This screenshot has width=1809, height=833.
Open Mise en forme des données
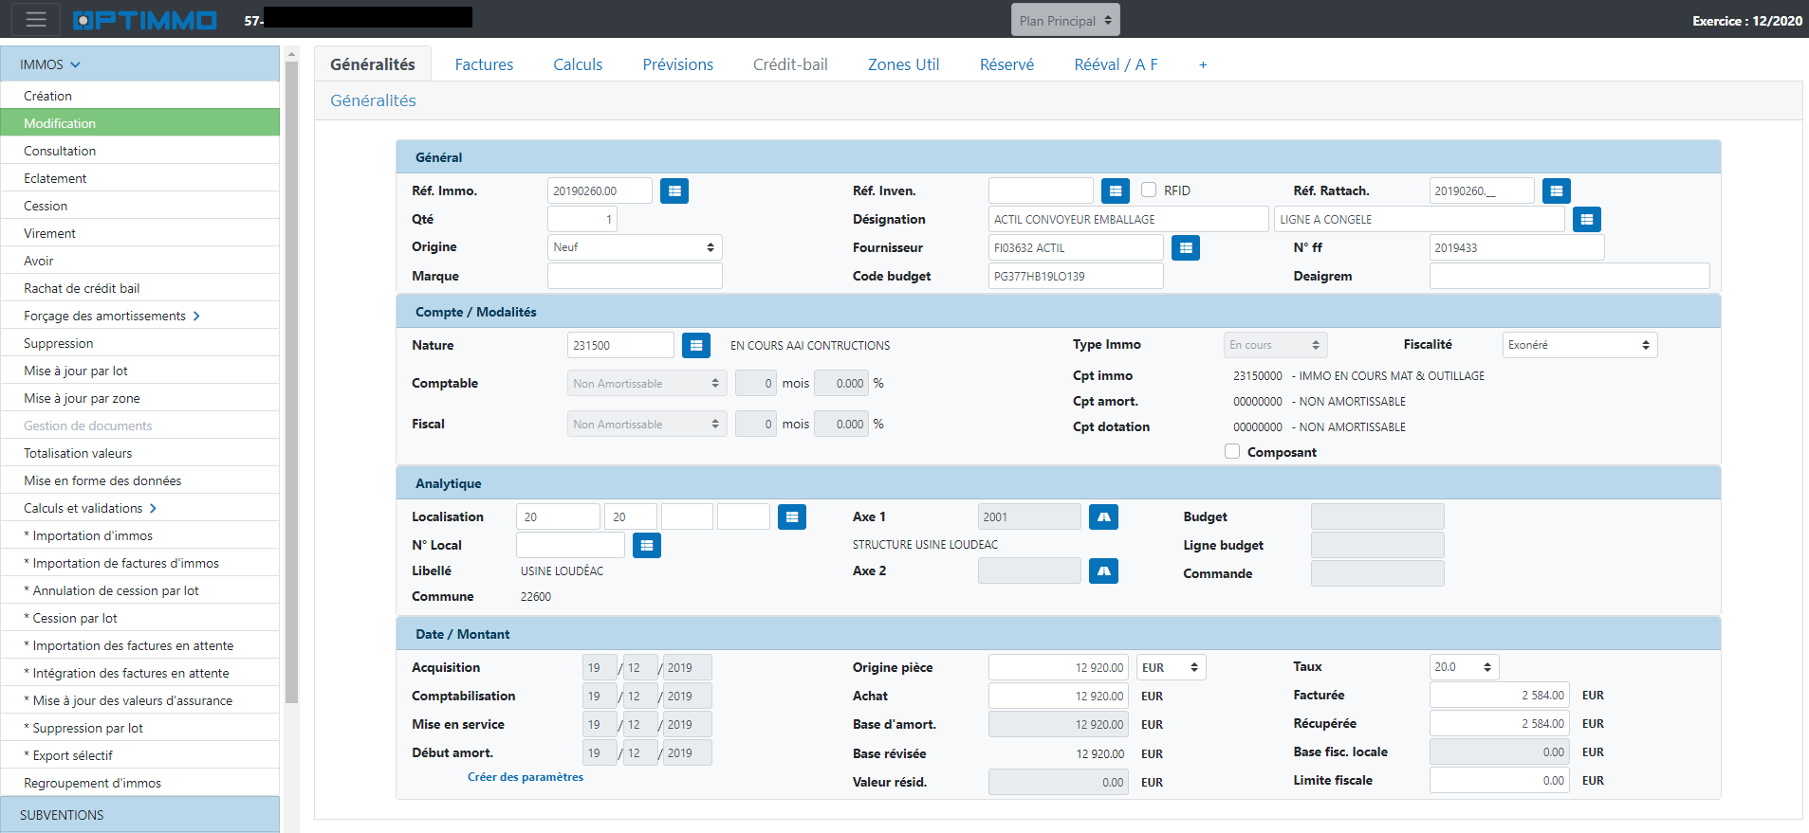(x=140, y=480)
